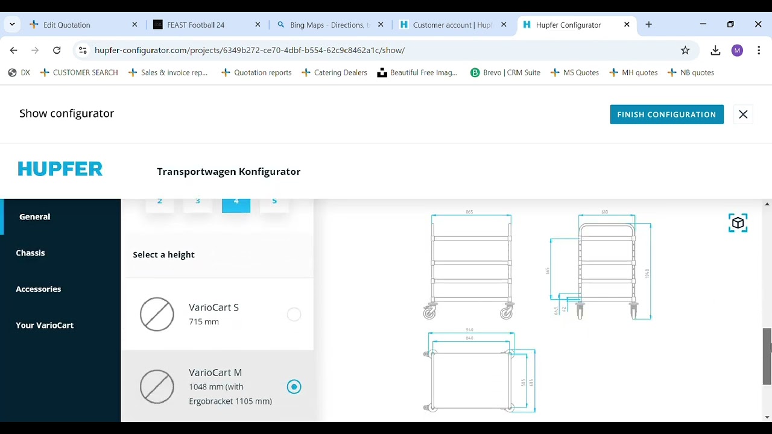The width and height of the screenshot is (772, 434).
Task: Close the Bing Maps tab
Action: point(381,25)
